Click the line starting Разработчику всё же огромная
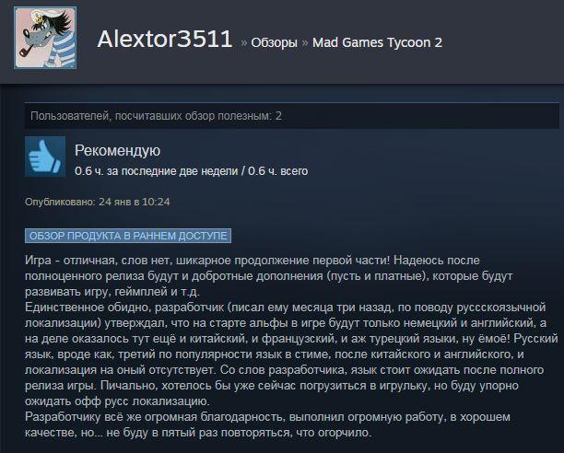The height and width of the screenshot is (453, 564). click(267, 417)
